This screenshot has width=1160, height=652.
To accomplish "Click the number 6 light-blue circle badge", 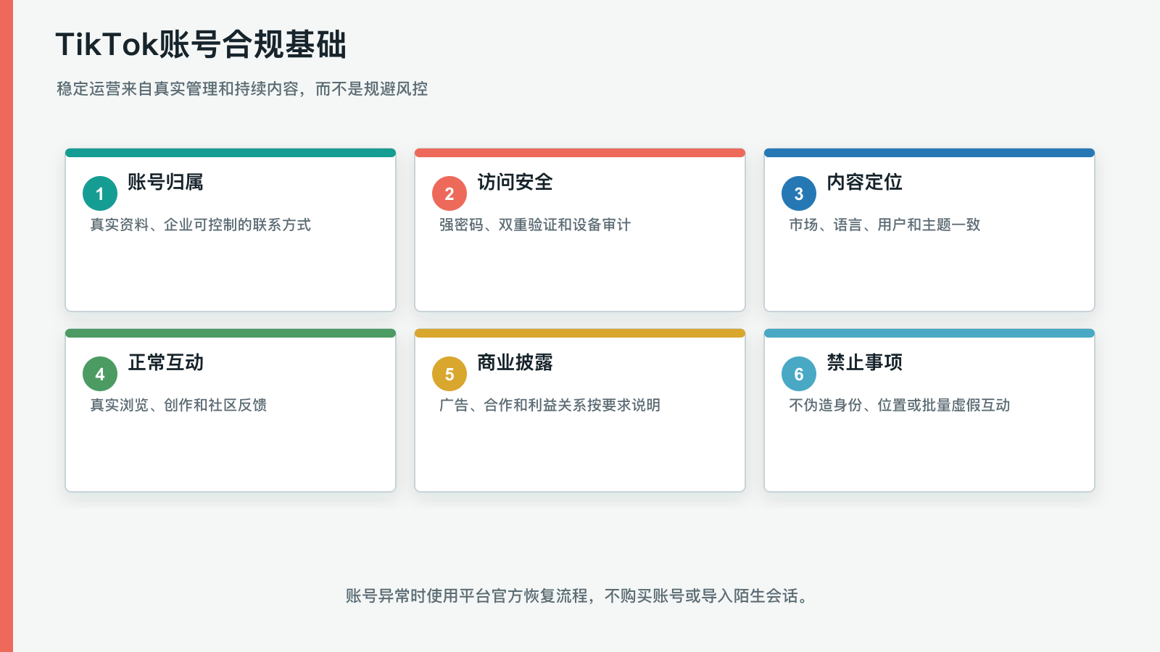I will (x=799, y=374).
